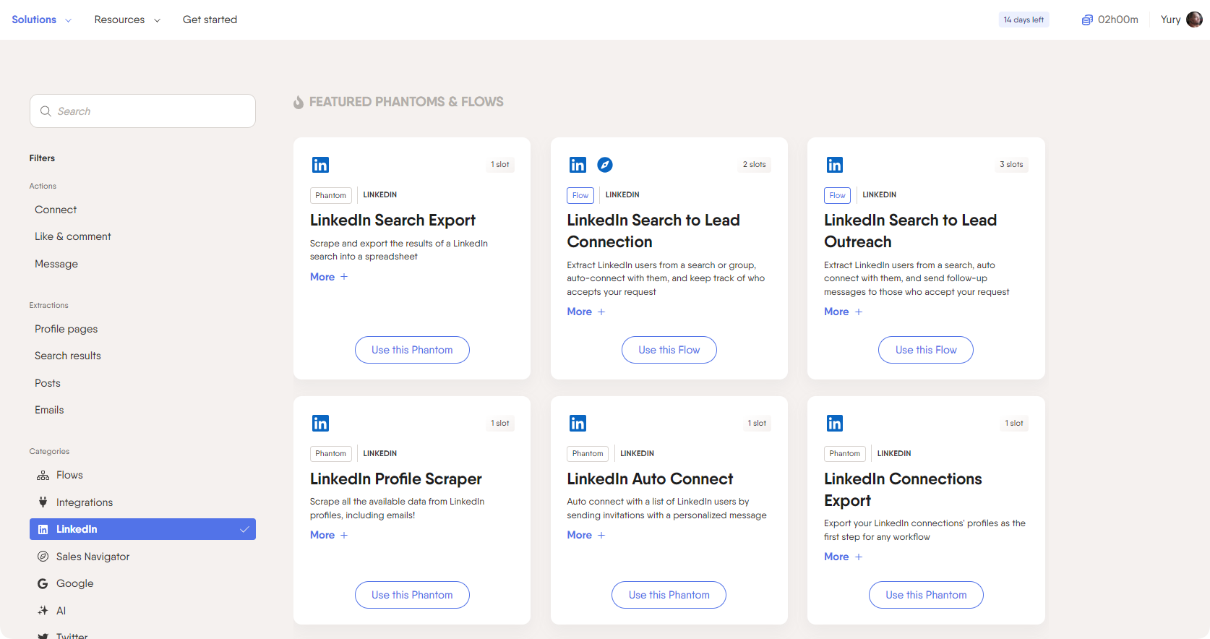Select the Search results filter
Screen dimensions: 1210x639
(68, 356)
